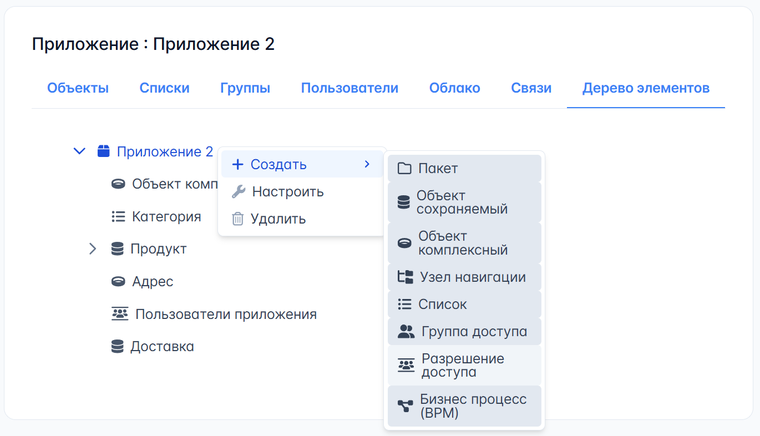Click the database icon next to Продукт
The width and height of the screenshot is (760, 436).
[117, 249]
